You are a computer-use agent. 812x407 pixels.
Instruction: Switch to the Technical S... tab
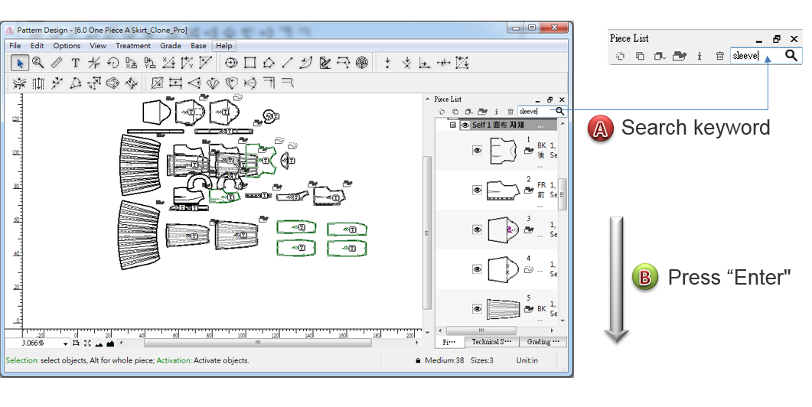(491, 342)
